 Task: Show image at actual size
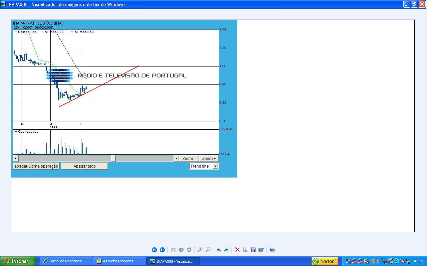coord(181,250)
